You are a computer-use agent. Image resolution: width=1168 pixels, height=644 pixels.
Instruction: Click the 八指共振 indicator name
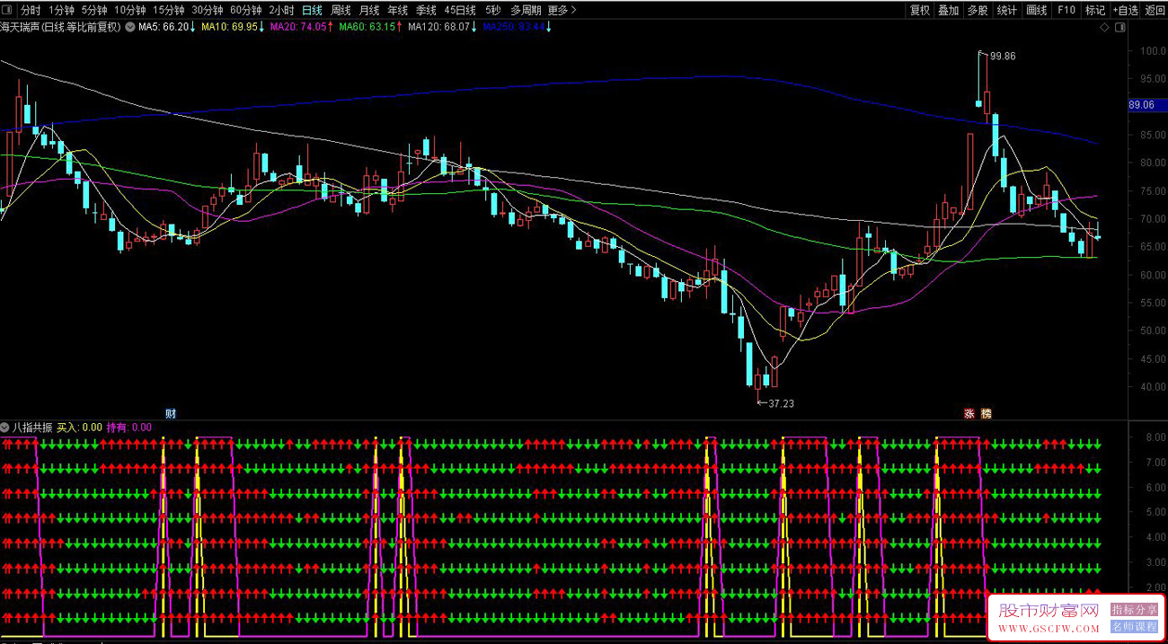pyautogui.click(x=32, y=428)
